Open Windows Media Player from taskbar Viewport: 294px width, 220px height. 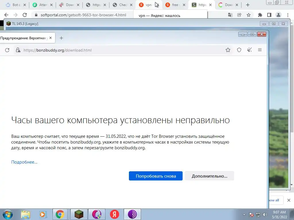43,214
